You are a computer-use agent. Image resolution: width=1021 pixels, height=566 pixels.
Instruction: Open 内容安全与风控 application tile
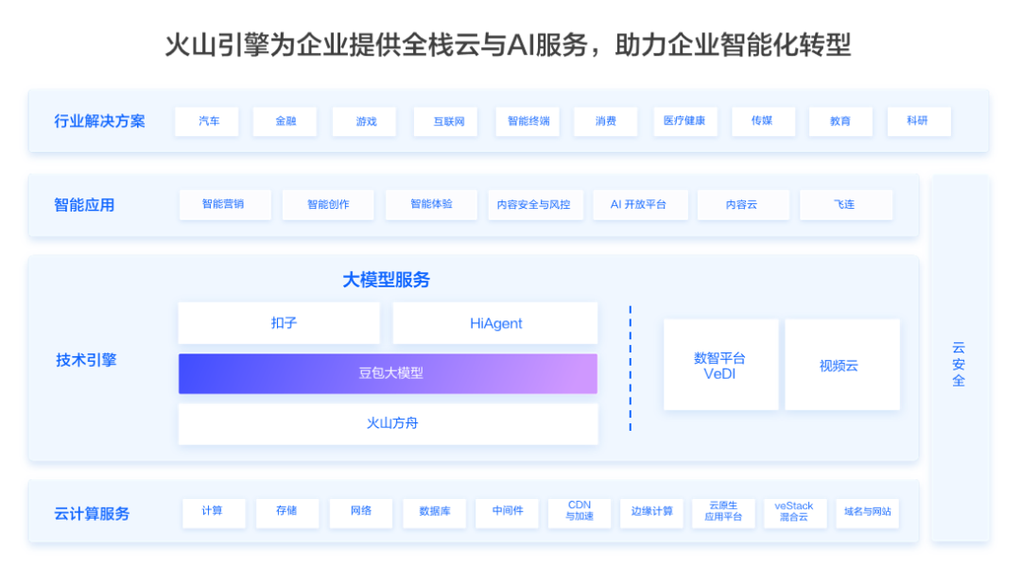point(534,204)
